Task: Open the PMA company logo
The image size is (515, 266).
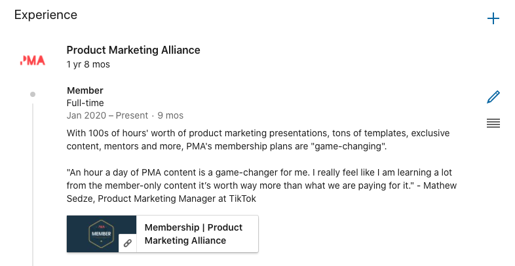Action: (33, 60)
